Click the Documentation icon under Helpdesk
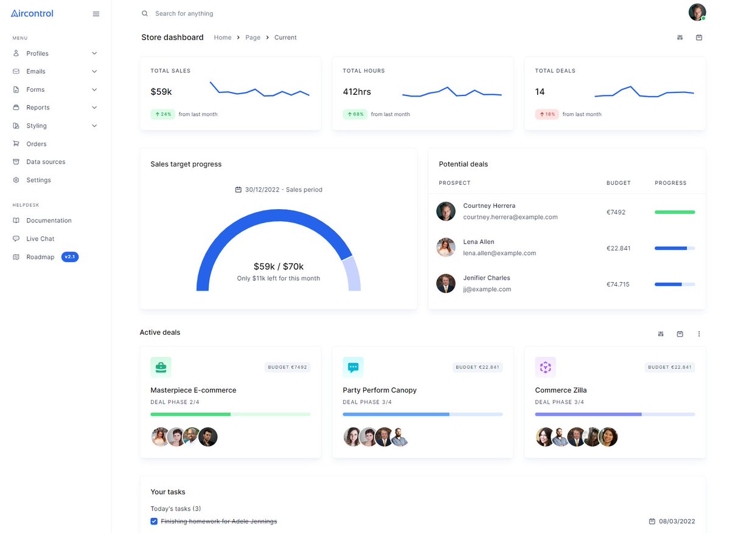The image size is (730, 533). tap(15, 220)
